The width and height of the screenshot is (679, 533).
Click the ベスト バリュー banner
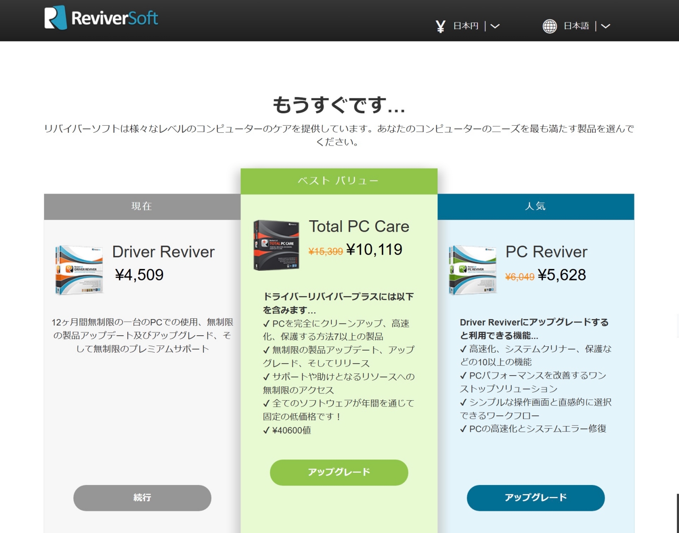click(x=339, y=180)
